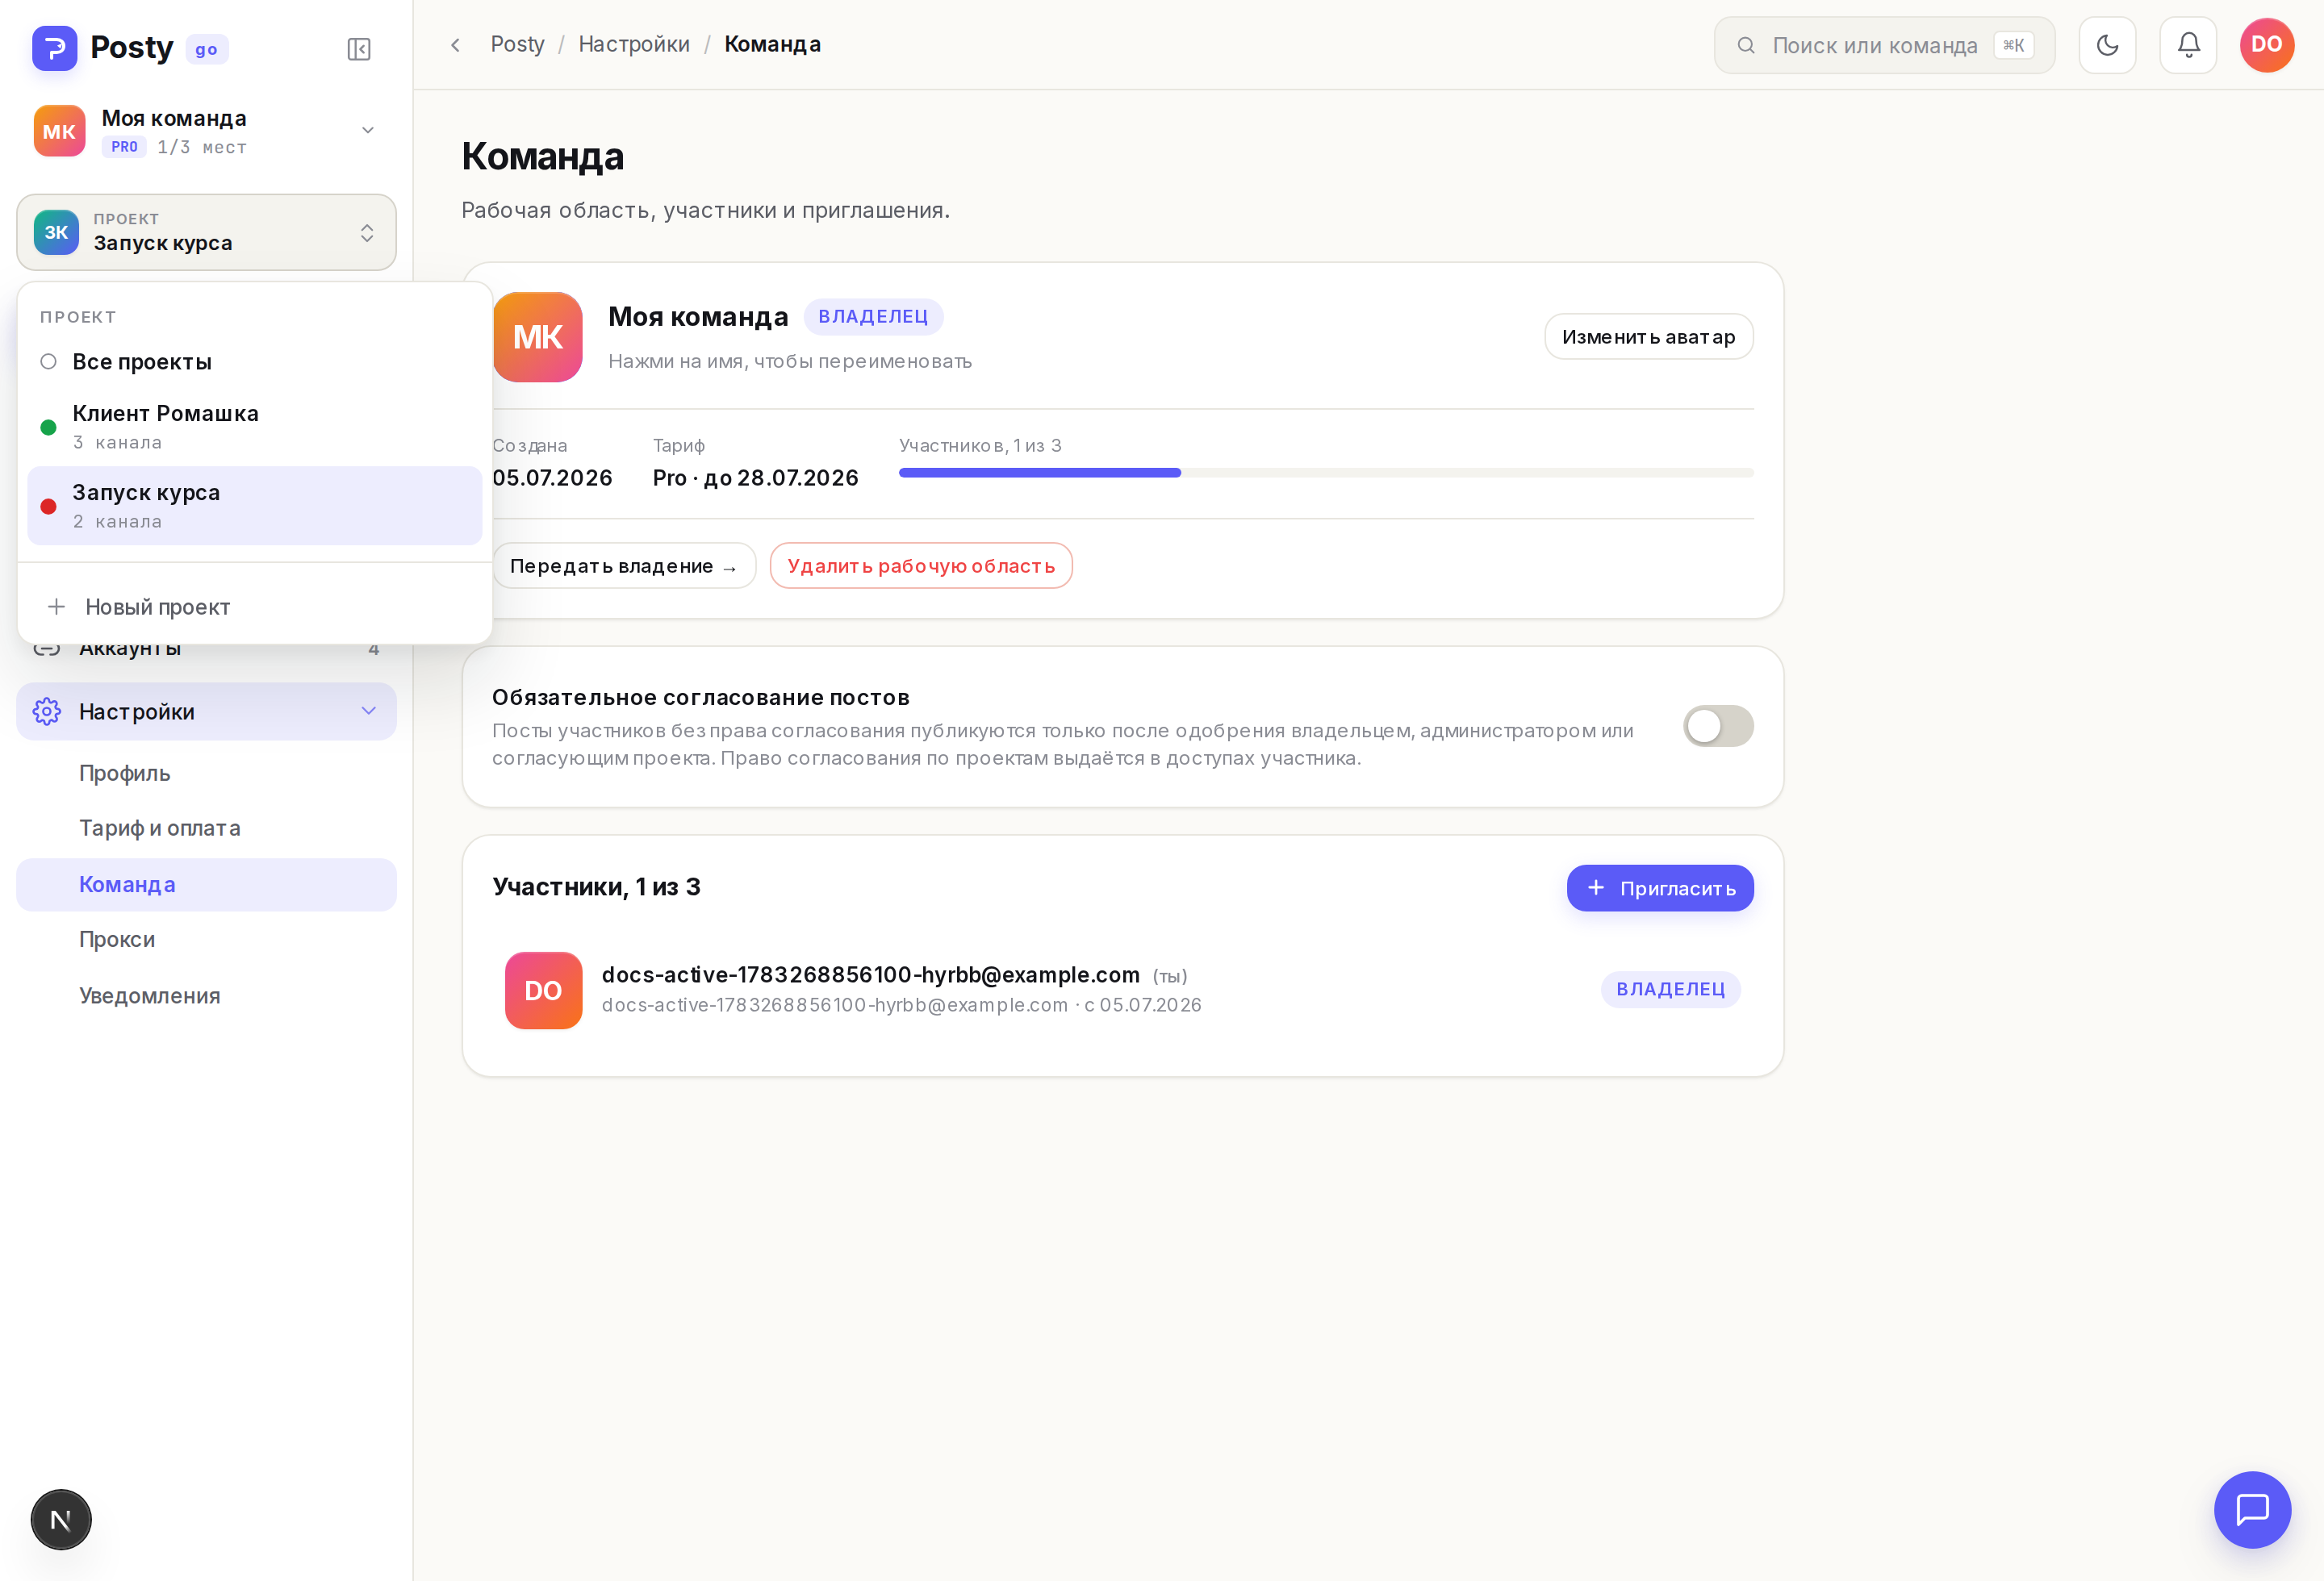
Task: Click the 05.07.2026 creation date
Action: pyautogui.click(x=552, y=478)
